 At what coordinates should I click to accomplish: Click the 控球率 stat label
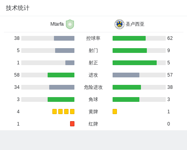click(93, 38)
